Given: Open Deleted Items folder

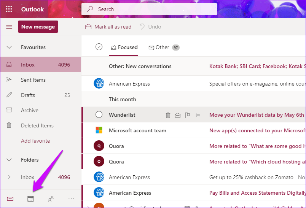Looking at the screenshot, I should pos(41,125).
